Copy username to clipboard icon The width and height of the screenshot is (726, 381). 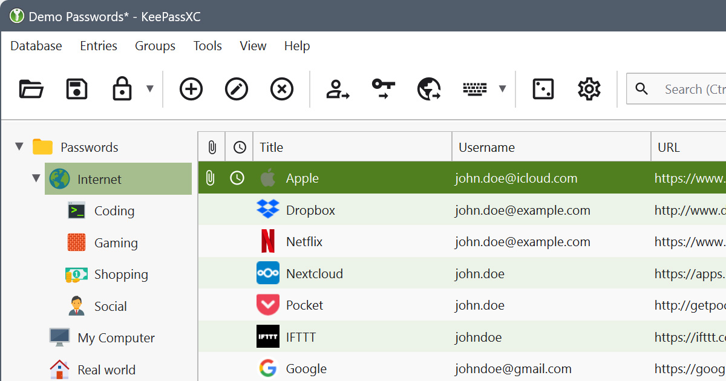pos(338,90)
